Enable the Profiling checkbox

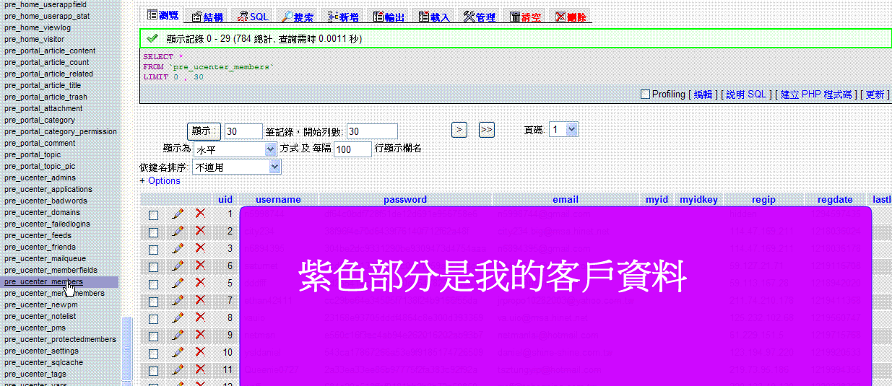tap(646, 95)
